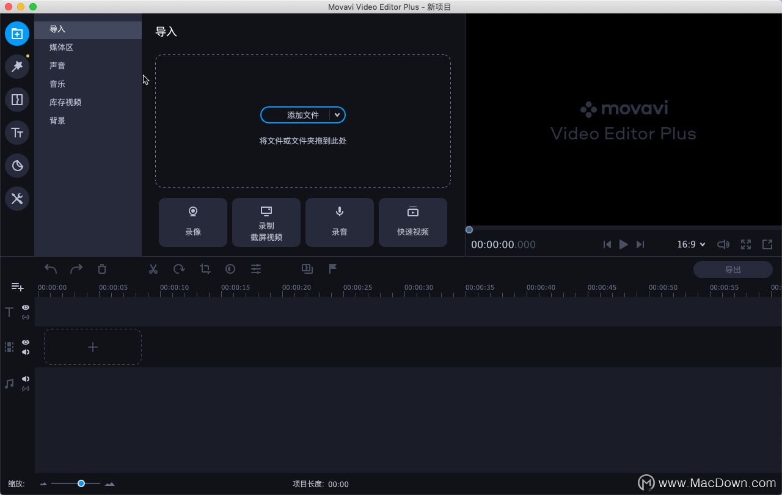The width and height of the screenshot is (782, 495).
Task: Click the 00:00:30 timeline ruler mark
Action: pos(418,287)
